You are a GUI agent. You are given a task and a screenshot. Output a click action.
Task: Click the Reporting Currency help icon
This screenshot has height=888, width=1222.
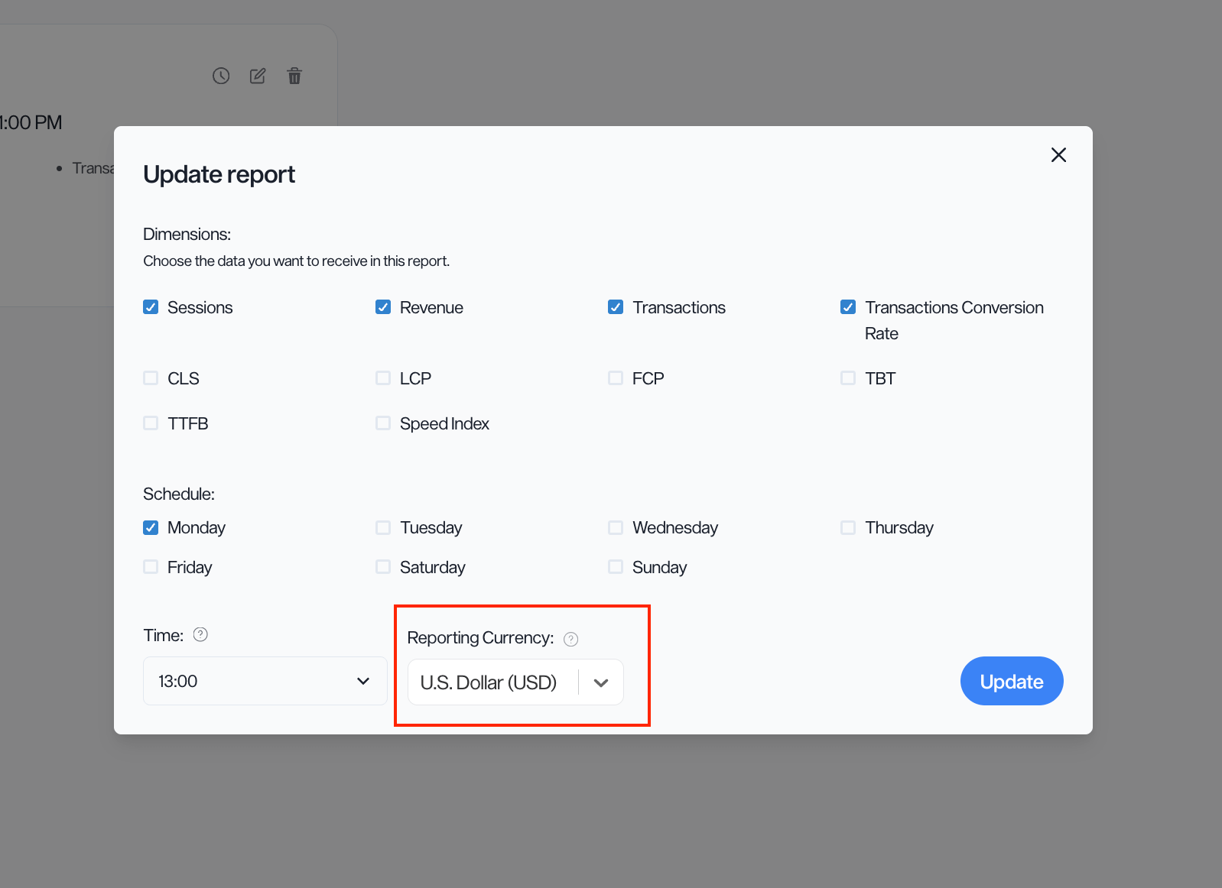570,639
